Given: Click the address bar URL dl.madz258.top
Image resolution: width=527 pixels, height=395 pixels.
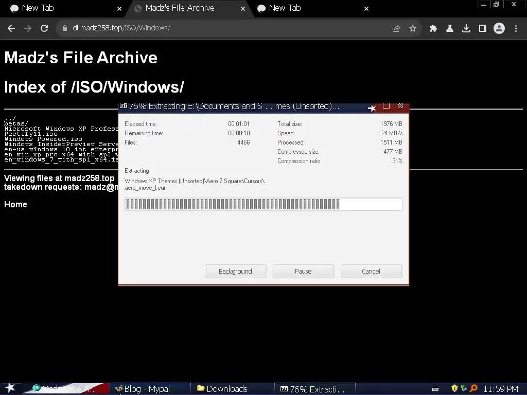Looking at the screenshot, I should [x=121, y=28].
